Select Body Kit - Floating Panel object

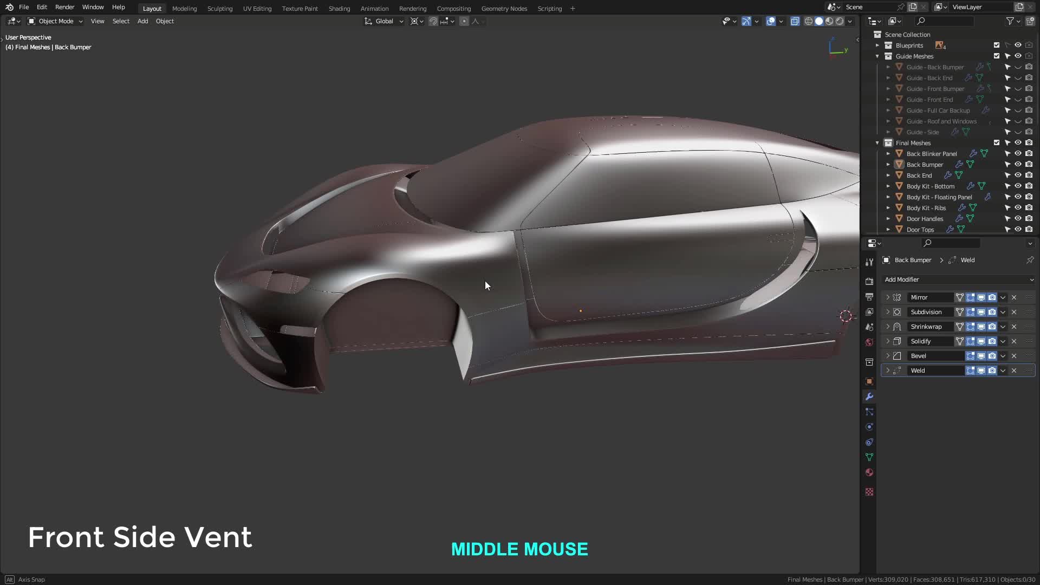[939, 197]
